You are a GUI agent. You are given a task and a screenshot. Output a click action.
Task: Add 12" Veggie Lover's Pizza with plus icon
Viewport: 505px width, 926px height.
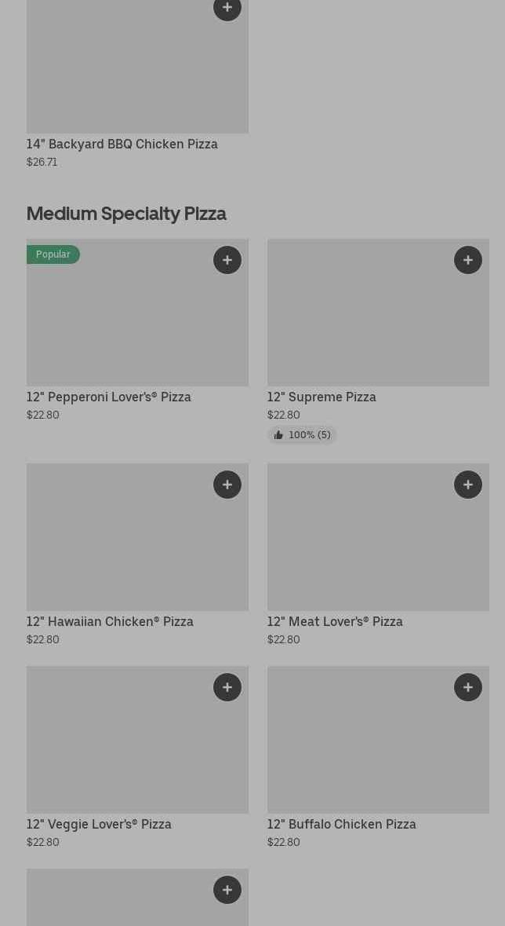pos(227,687)
